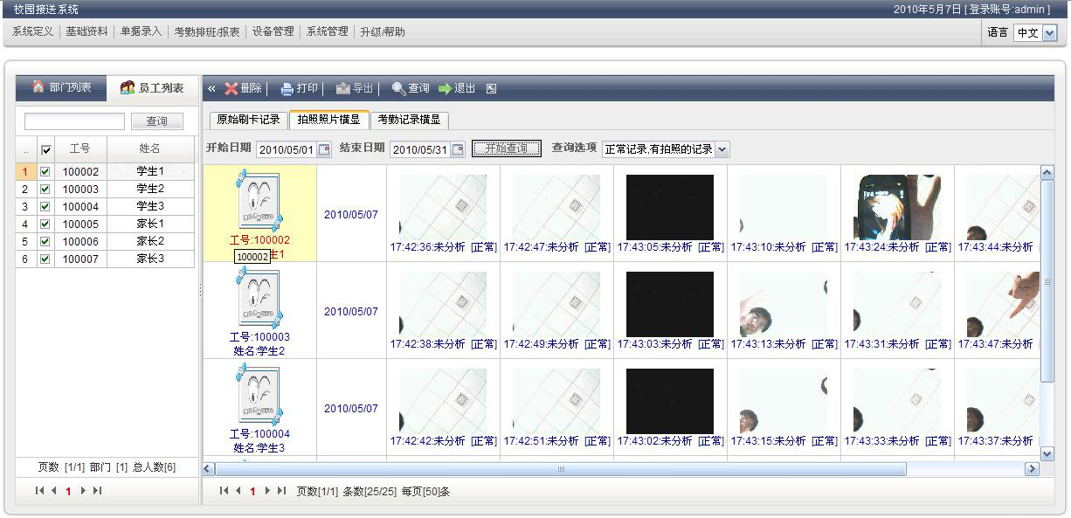This screenshot has height=518, width=1071.
Task: Open the language (语言) dropdown
Action: [1049, 32]
